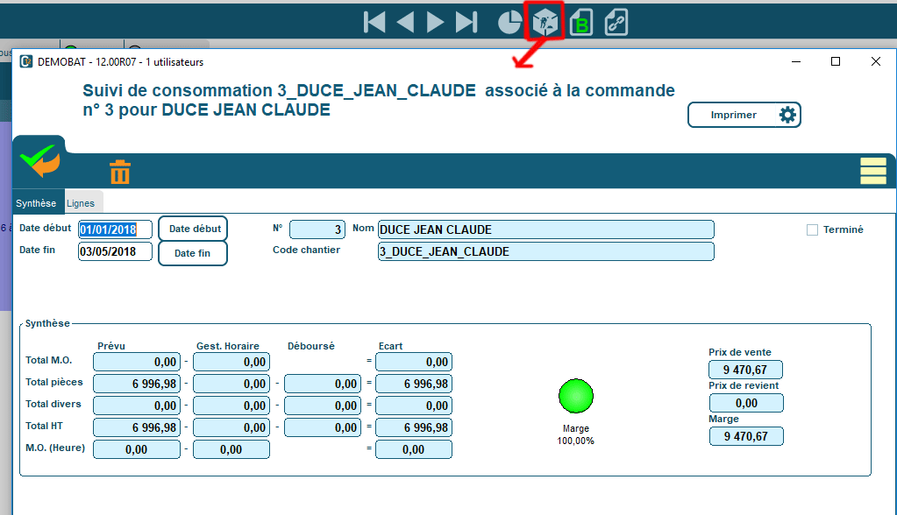Click the Prix de vente field
897x515 pixels.
click(745, 370)
